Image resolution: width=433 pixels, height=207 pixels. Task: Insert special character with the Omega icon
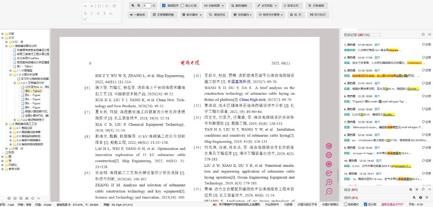[99, 6]
